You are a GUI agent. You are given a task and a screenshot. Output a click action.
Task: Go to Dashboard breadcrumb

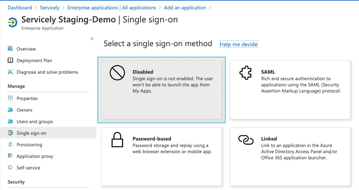coord(20,8)
